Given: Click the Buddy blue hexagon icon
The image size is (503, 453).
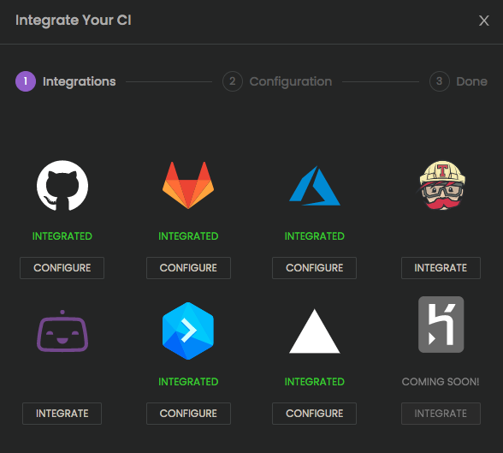Looking at the screenshot, I should (x=188, y=331).
